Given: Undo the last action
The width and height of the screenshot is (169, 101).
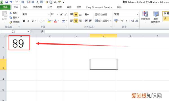Looking at the screenshot, I should [x=11, y=2].
